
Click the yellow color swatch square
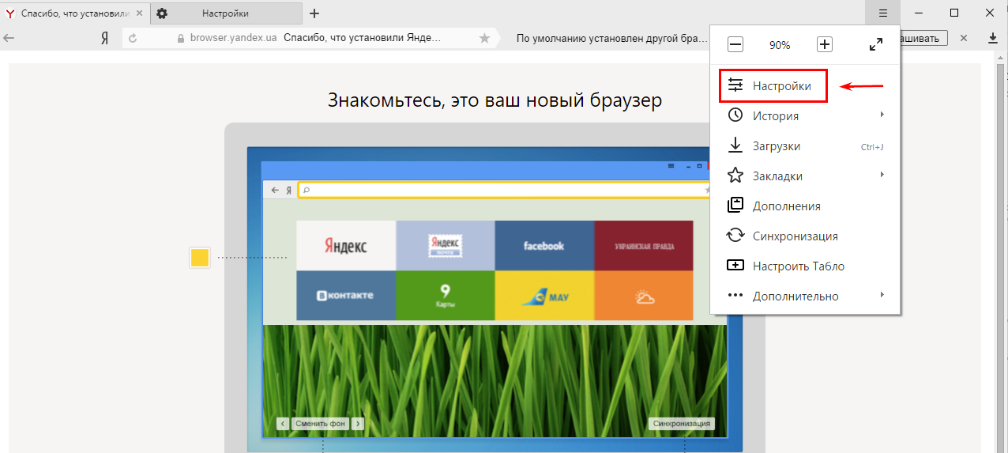[200, 258]
